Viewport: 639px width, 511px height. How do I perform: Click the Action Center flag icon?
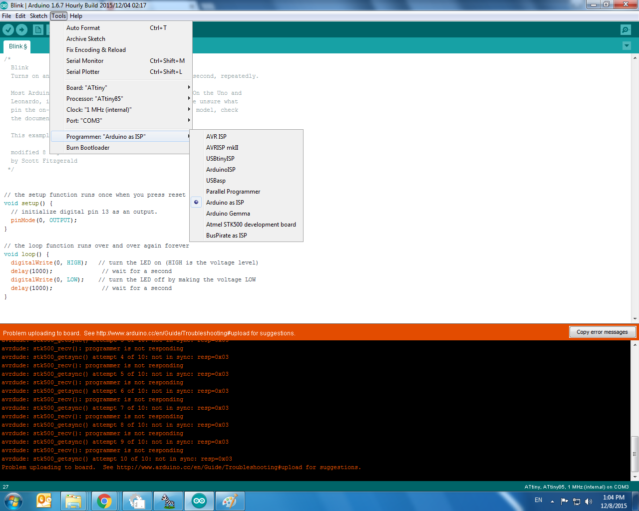(x=565, y=502)
